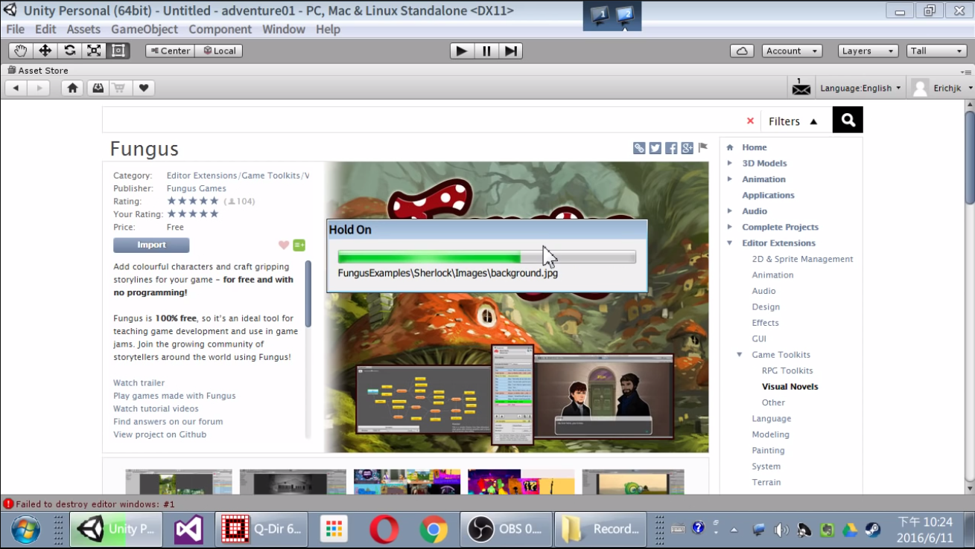Start Play mode
The width and height of the screenshot is (975, 549).
(462, 51)
